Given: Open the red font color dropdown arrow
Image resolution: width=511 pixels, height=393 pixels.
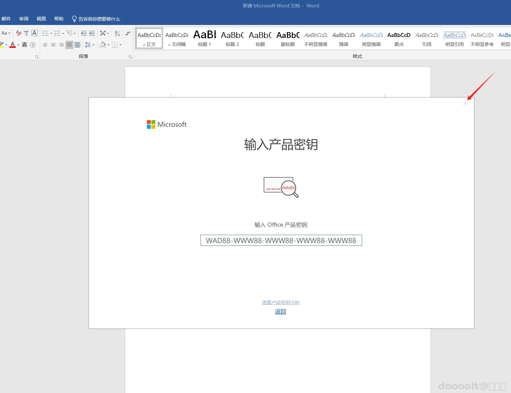Looking at the screenshot, I should click(x=19, y=45).
